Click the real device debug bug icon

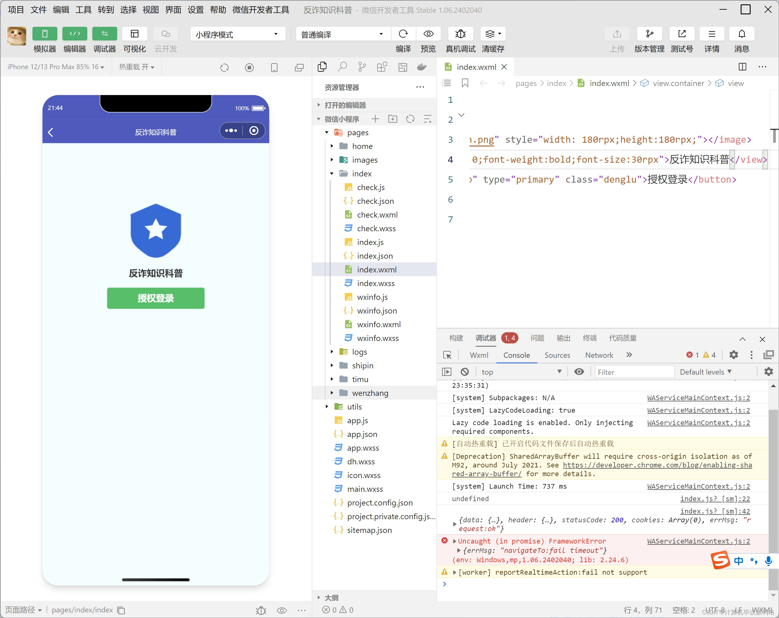(460, 34)
